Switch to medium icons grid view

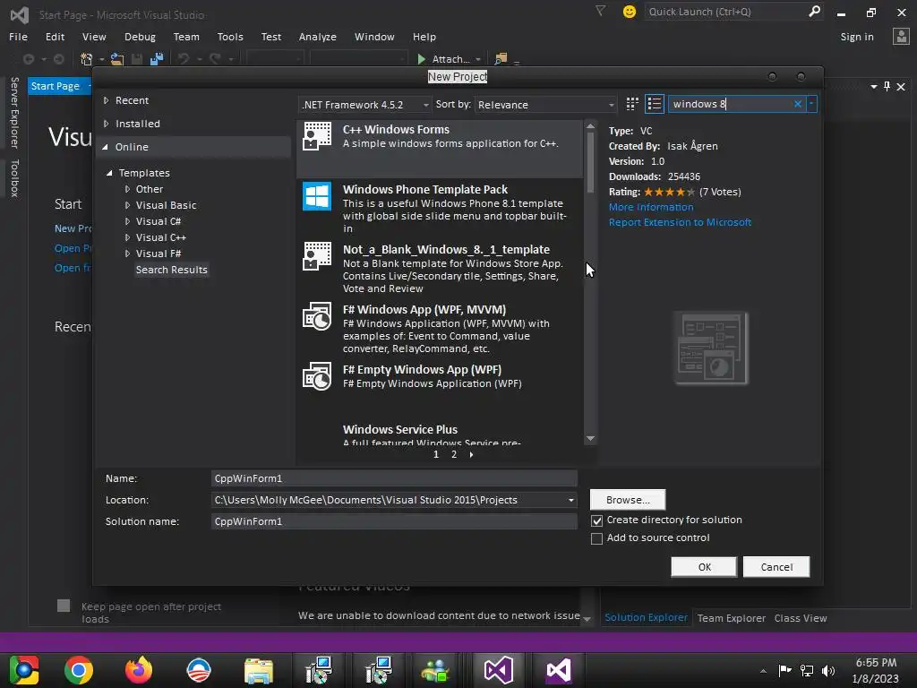[x=632, y=104]
